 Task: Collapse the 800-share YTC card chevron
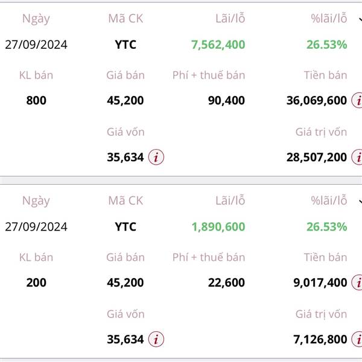click(359, 19)
